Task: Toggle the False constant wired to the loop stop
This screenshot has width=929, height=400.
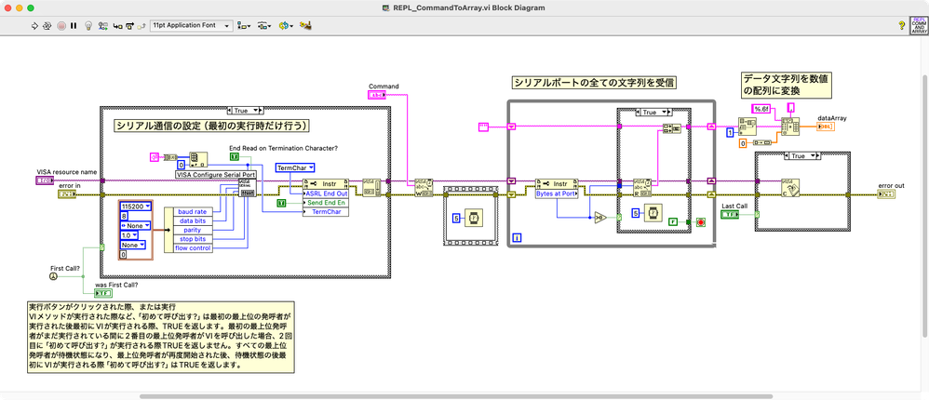Action: pos(672,222)
